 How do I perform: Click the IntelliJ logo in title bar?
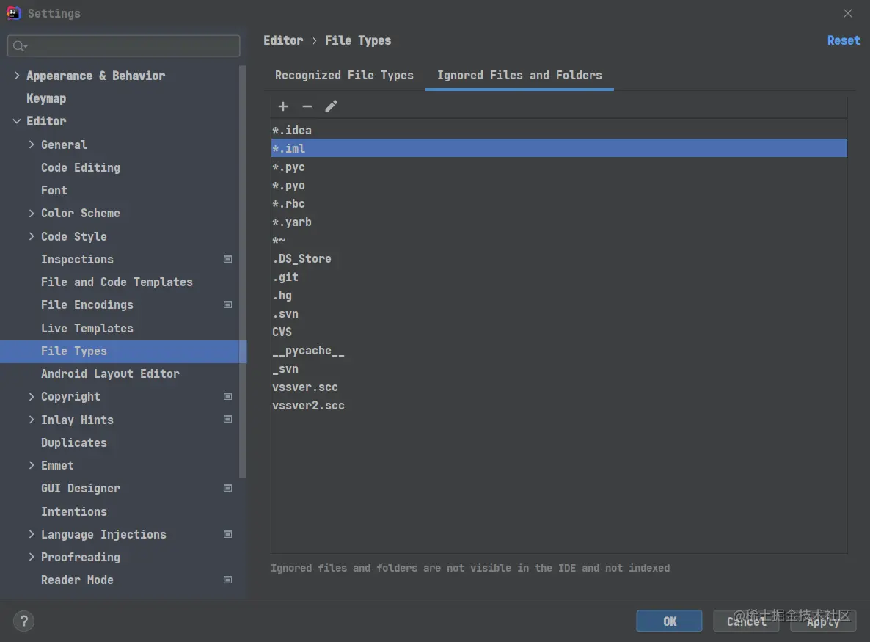pos(13,12)
